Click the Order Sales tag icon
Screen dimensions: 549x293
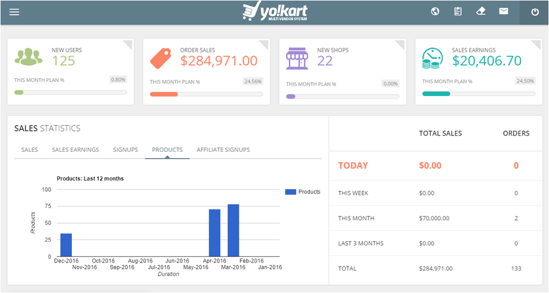[161, 58]
